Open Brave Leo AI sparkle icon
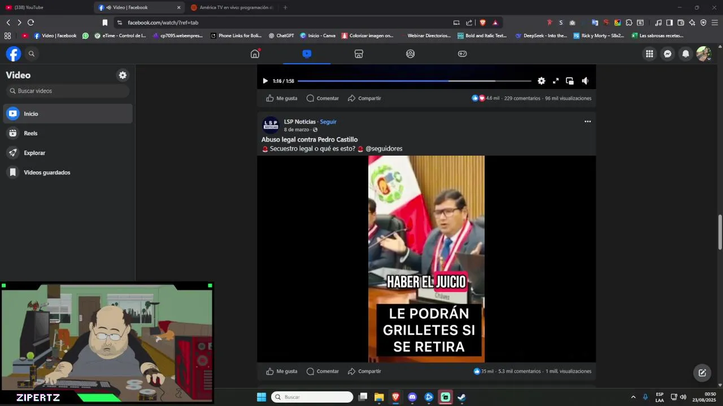Screen dimensions: 723x406 [692, 23]
